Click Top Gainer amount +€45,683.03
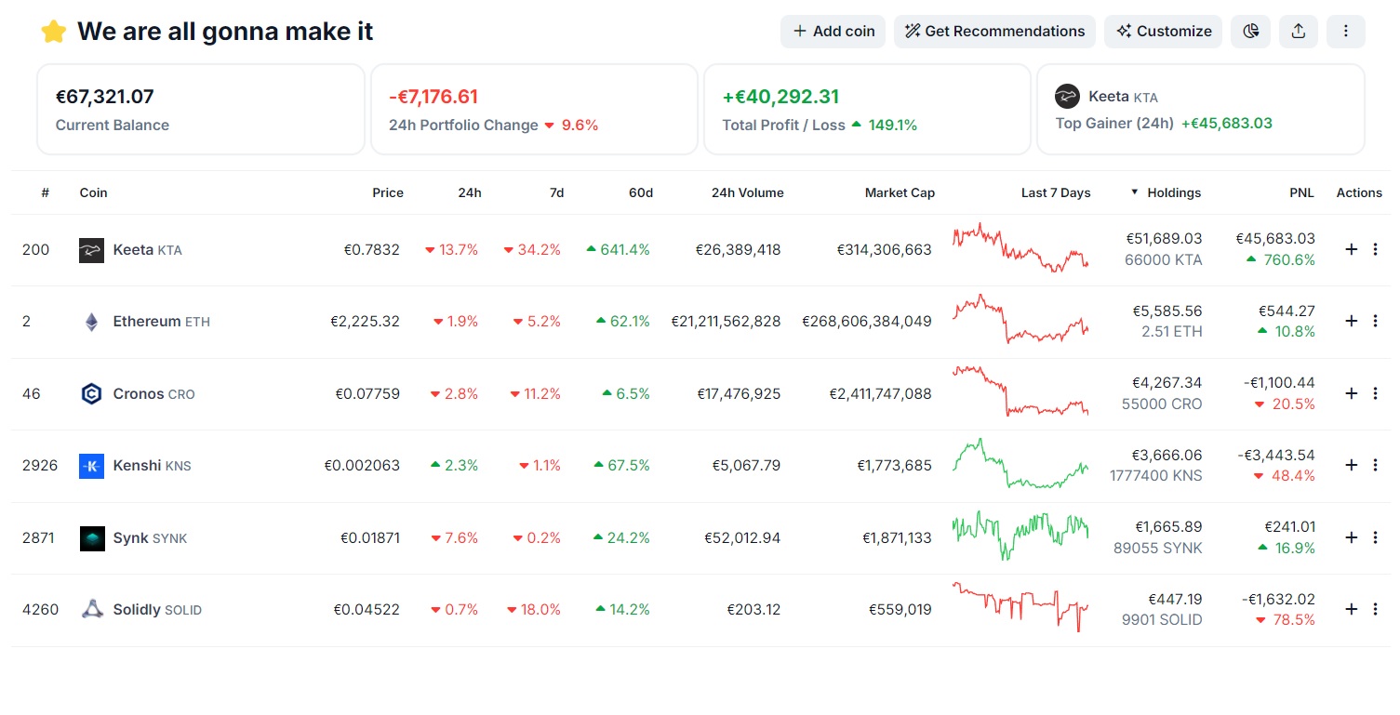1400x715 pixels. click(1227, 123)
